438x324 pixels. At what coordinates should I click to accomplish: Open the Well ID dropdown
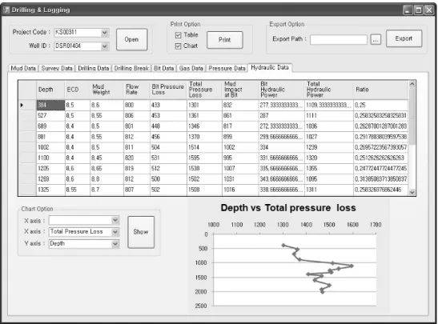(104, 46)
